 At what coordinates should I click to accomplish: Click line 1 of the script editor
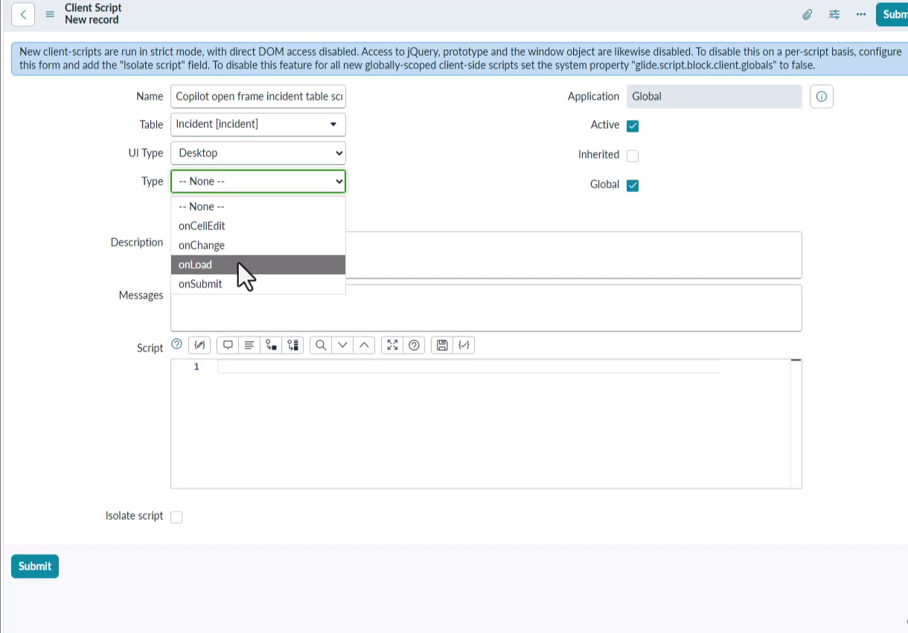tap(467, 366)
